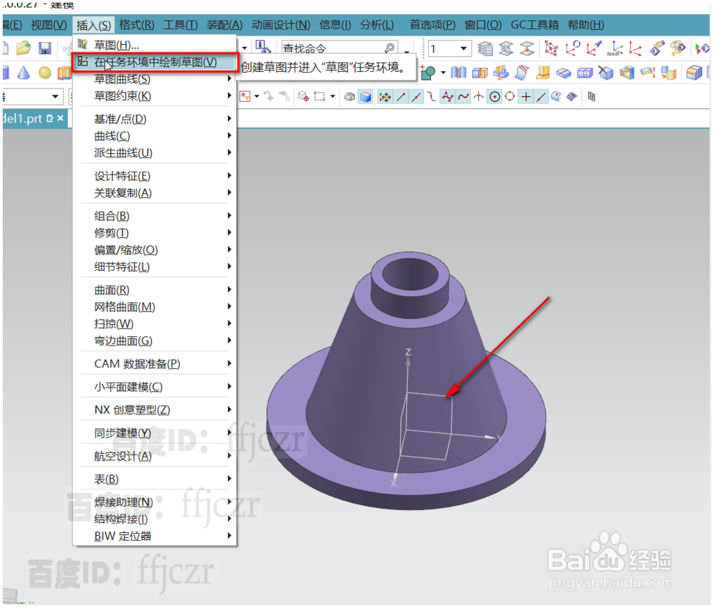Expand the 设计特征(E) submenu
Viewport: 713px width, 607px height.
(x=155, y=176)
